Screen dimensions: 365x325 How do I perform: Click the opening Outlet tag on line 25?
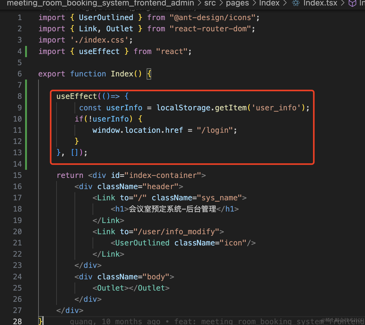111,288
